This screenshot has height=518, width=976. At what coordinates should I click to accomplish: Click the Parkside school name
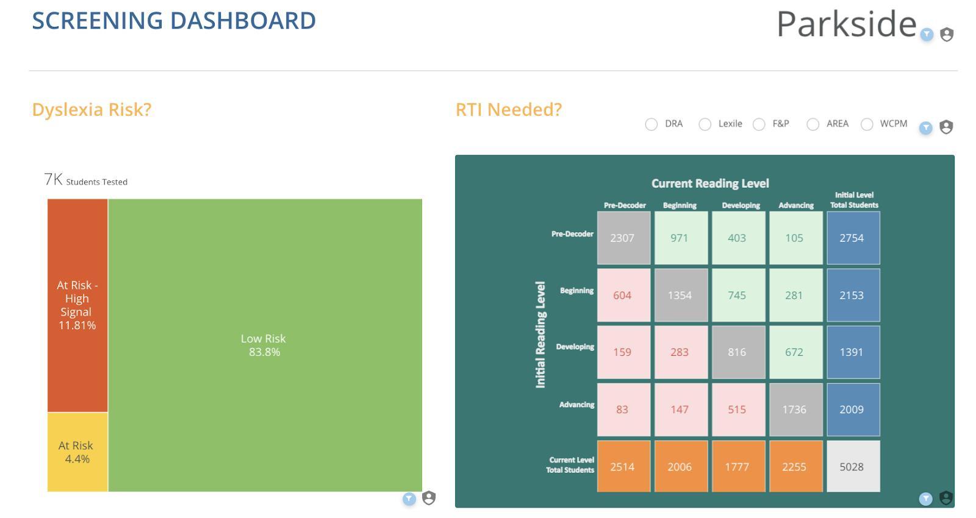(847, 24)
